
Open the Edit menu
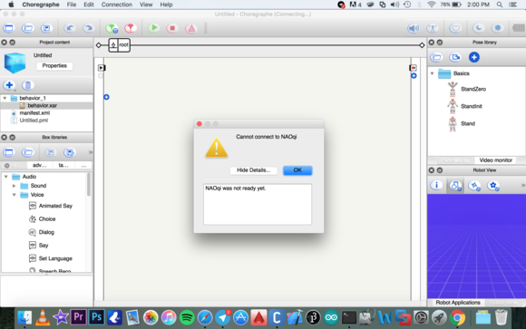[x=89, y=5]
